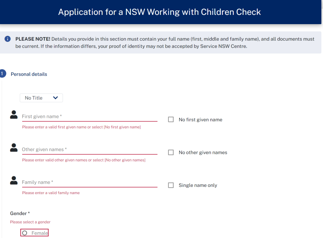Image resolution: width=323 pixels, height=238 pixels.
Task: Click the info icon in the notice banner
Action: 8,39
